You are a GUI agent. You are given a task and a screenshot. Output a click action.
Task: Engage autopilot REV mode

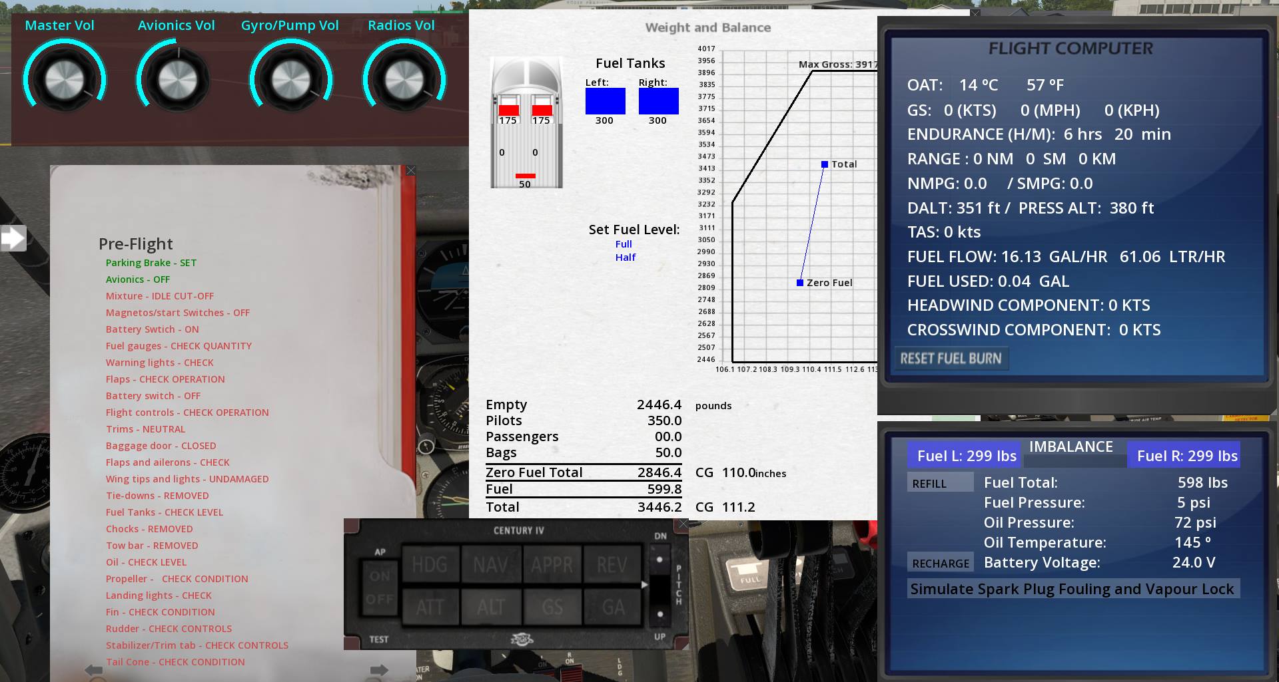[x=612, y=566]
